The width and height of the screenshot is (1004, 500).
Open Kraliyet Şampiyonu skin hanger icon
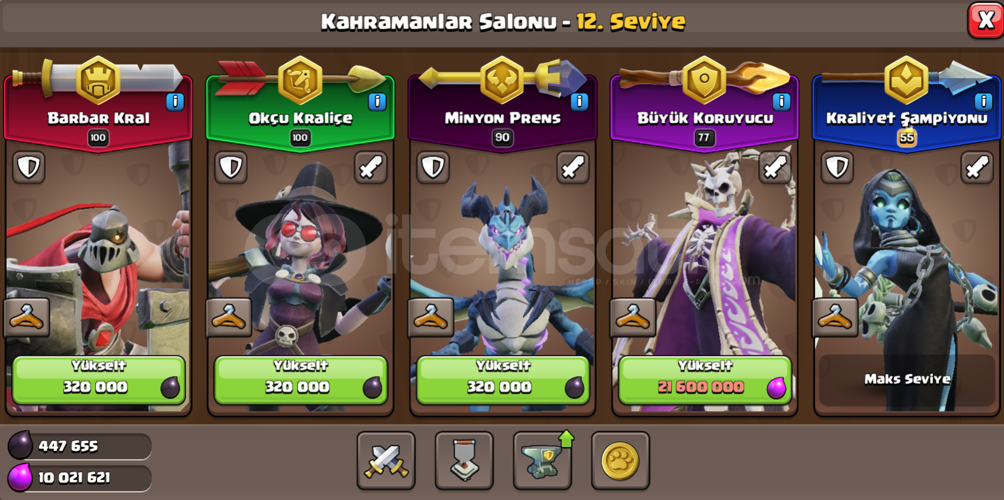[834, 318]
